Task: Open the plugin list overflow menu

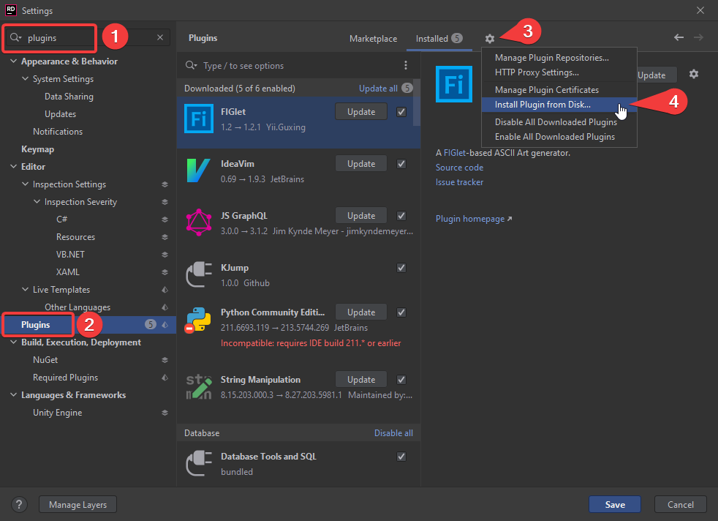Action: tap(406, 65)
